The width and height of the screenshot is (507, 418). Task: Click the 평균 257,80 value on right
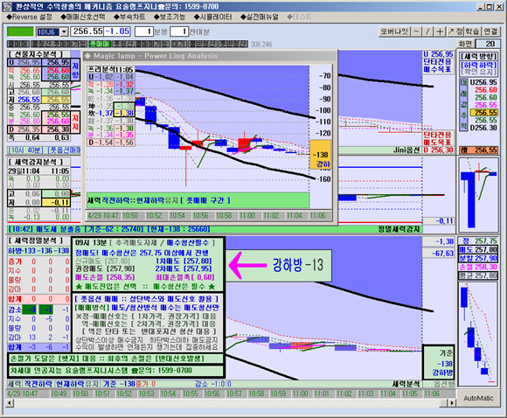478,275
